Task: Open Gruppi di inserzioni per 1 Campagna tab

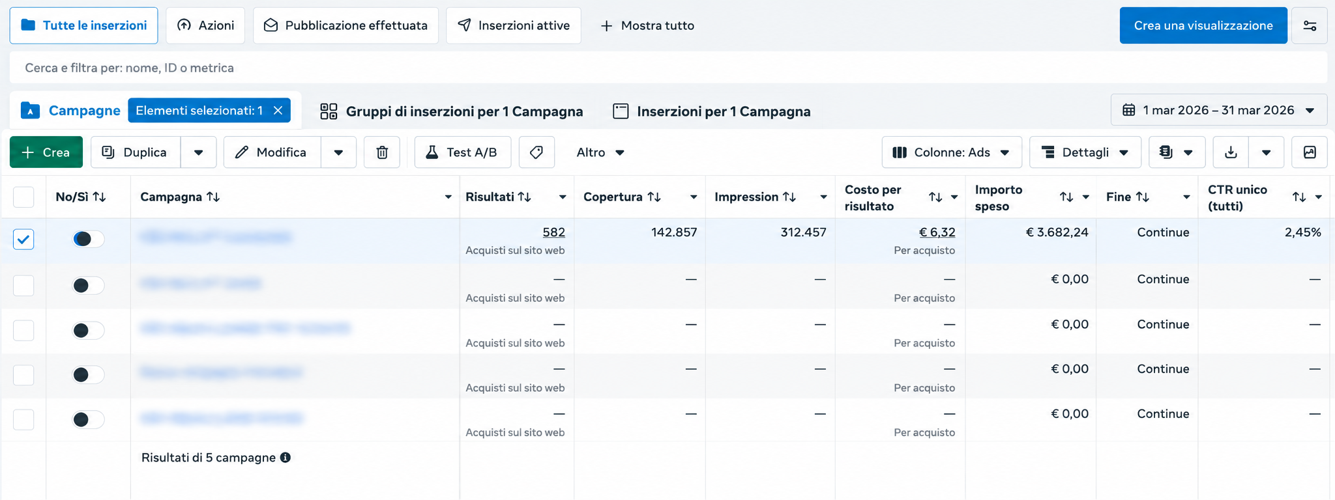Action: [x=452, y=111]
